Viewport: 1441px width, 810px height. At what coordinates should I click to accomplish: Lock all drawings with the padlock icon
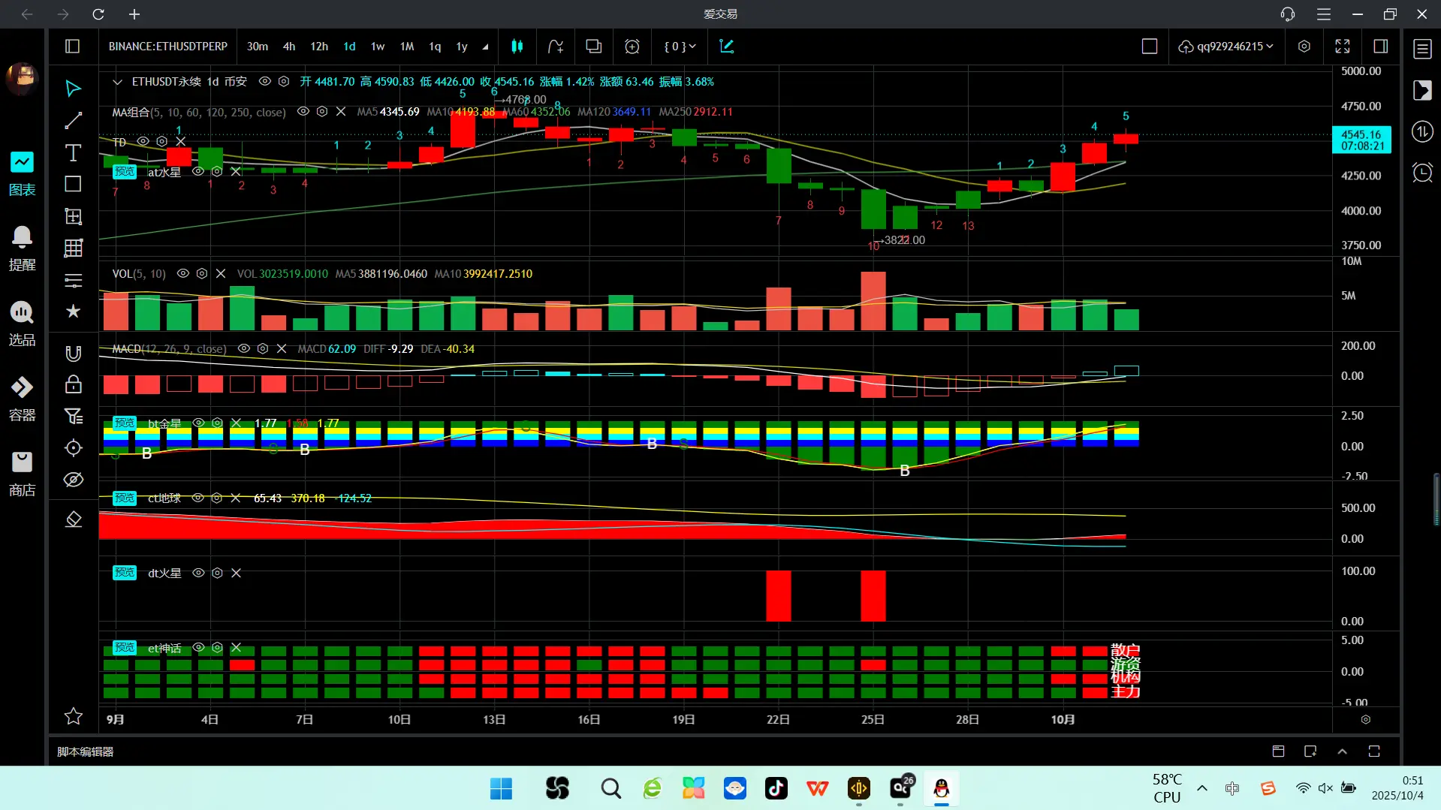tap(73, 384)
